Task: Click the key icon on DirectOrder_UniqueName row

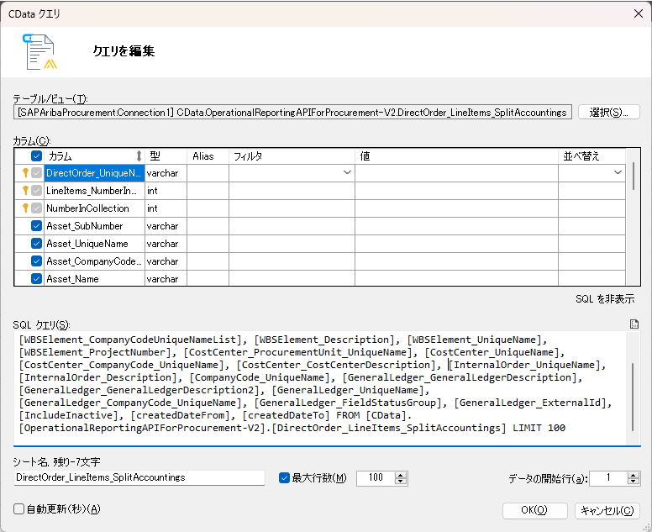Action: (x=25, y=172)
